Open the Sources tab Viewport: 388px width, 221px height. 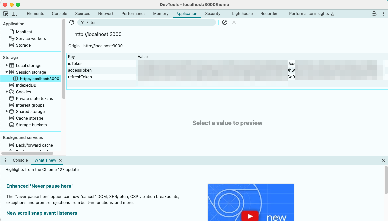point(82,14)
